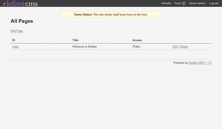Click the Title column header

pos(75,40)
